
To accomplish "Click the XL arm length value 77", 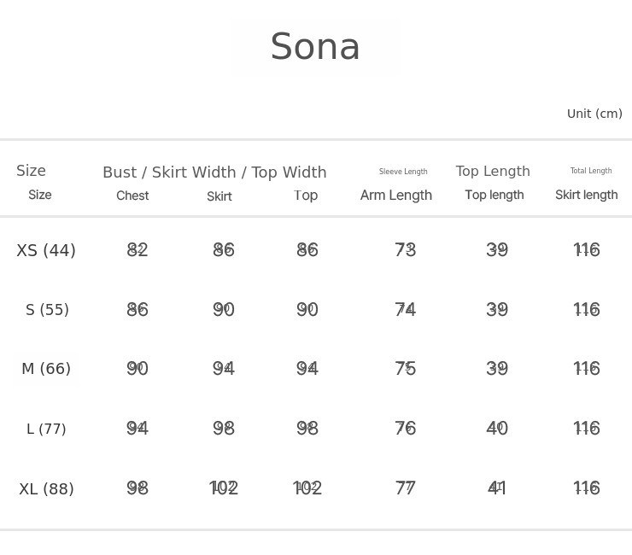I will click(x=406, y=488).
